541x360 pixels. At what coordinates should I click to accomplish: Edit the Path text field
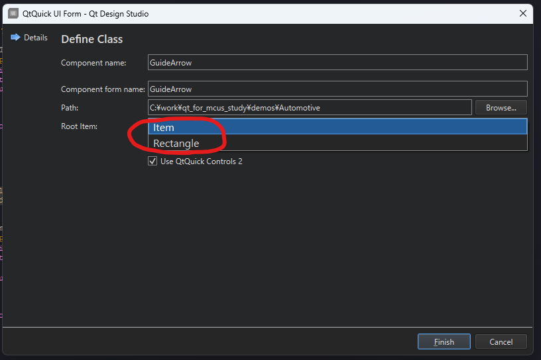click(310, 107)
